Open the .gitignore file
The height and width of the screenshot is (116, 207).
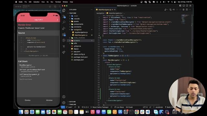77,46
